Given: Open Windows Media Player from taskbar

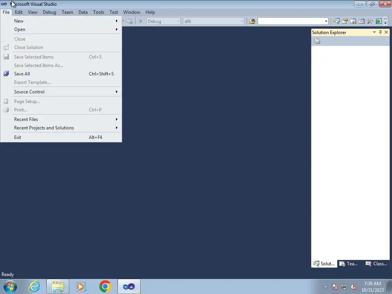Looking at the screenshot, I should point(81,286).
